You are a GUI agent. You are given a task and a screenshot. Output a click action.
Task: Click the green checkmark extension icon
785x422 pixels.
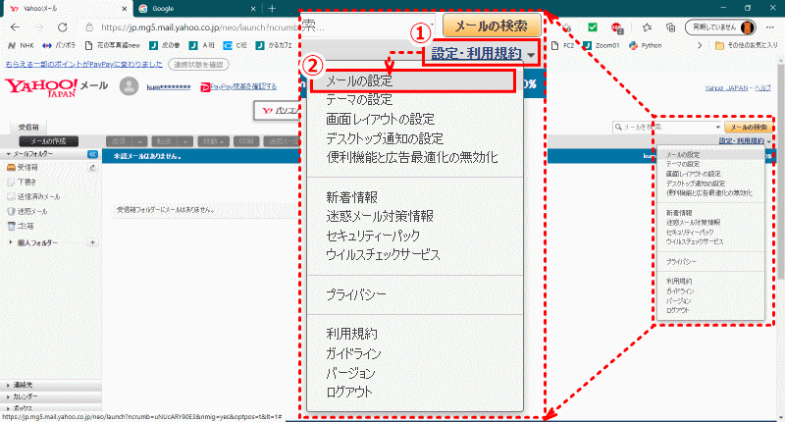[x=593, y=27]
